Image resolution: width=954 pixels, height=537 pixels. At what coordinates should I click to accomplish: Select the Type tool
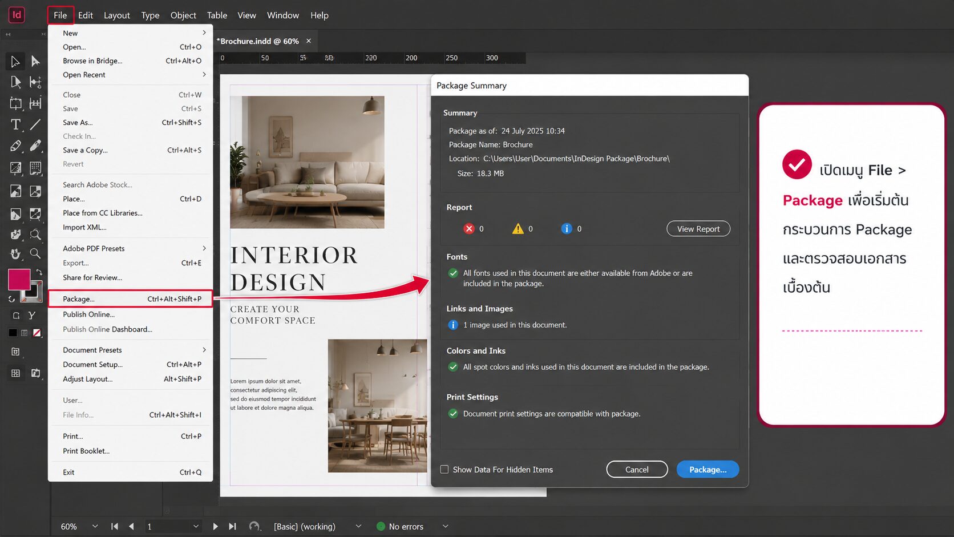(x=15, y=124)
